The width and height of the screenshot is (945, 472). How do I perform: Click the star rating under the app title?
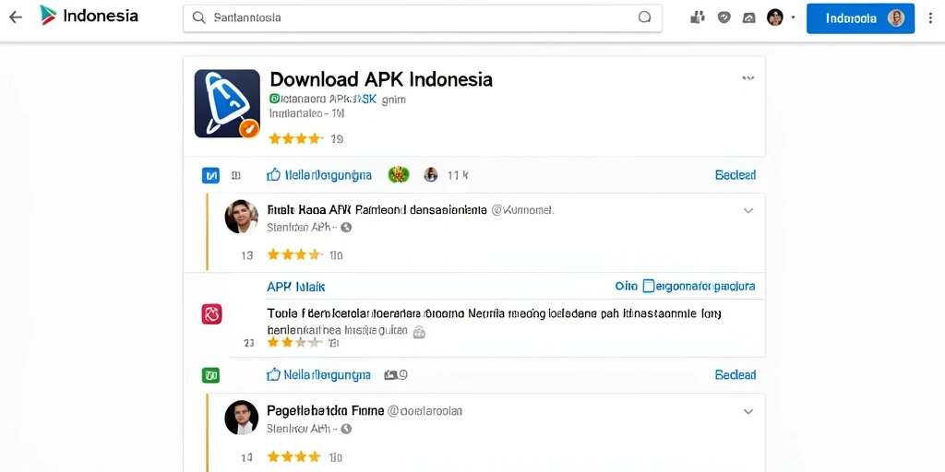click(x=296, y=139)
